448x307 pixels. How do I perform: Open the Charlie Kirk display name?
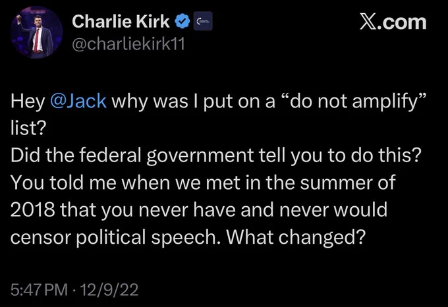click(121, 23)
